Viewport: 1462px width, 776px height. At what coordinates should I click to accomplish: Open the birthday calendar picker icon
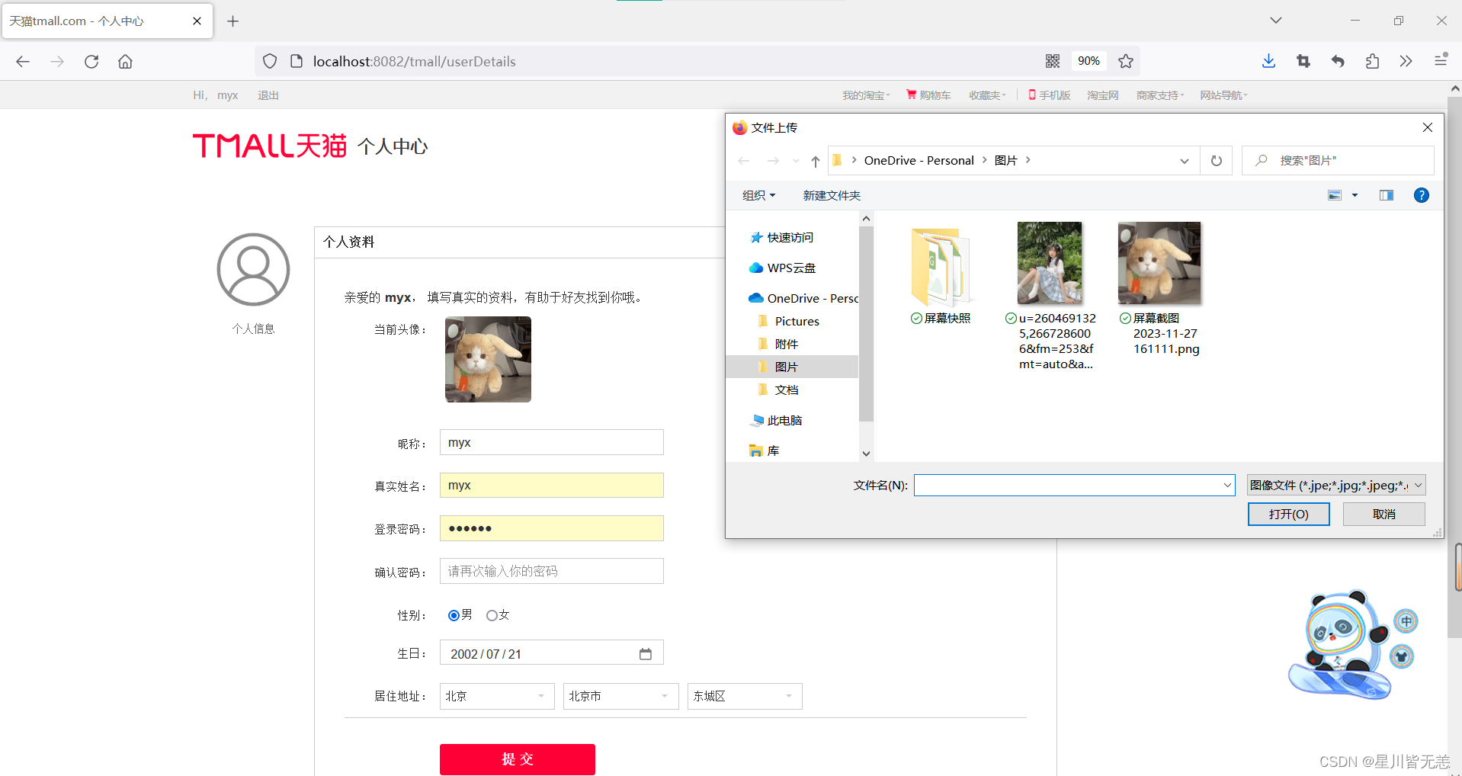pyautogui.click(x=646, y=653)
